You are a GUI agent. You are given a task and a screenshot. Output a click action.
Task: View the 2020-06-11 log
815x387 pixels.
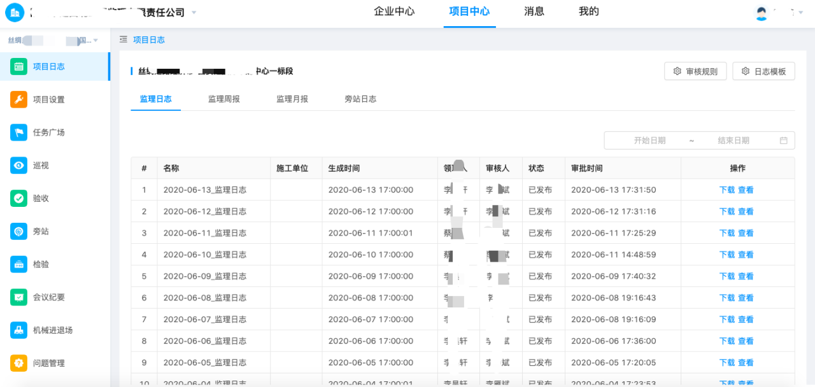tap(746, 233)
